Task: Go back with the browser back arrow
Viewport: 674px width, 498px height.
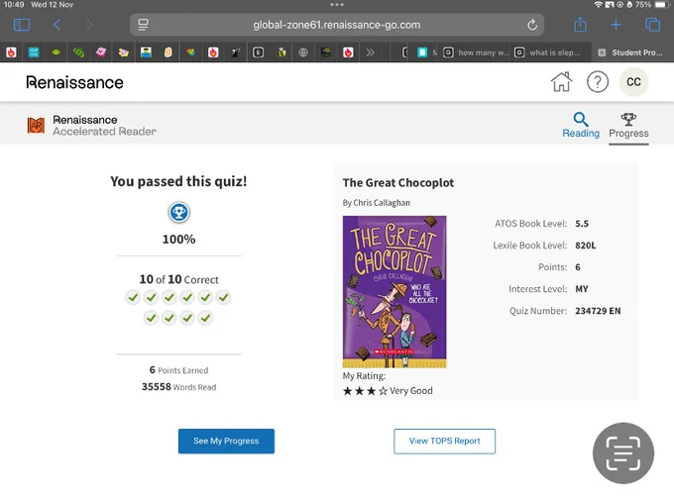Action: pos(56,25)
